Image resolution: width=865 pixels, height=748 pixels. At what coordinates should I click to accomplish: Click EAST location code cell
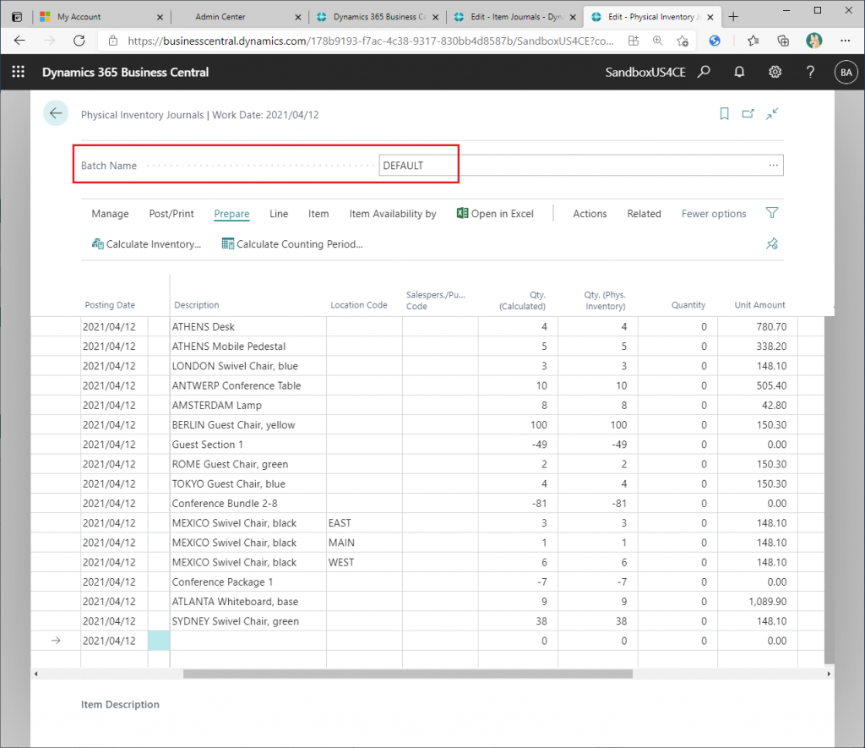(x=364, y=523)
